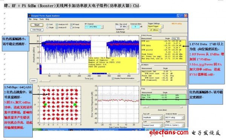Click the right arrow of the amplitude plot scrollbar
This screenshot has height=140, width=226.
click(138, 81)
